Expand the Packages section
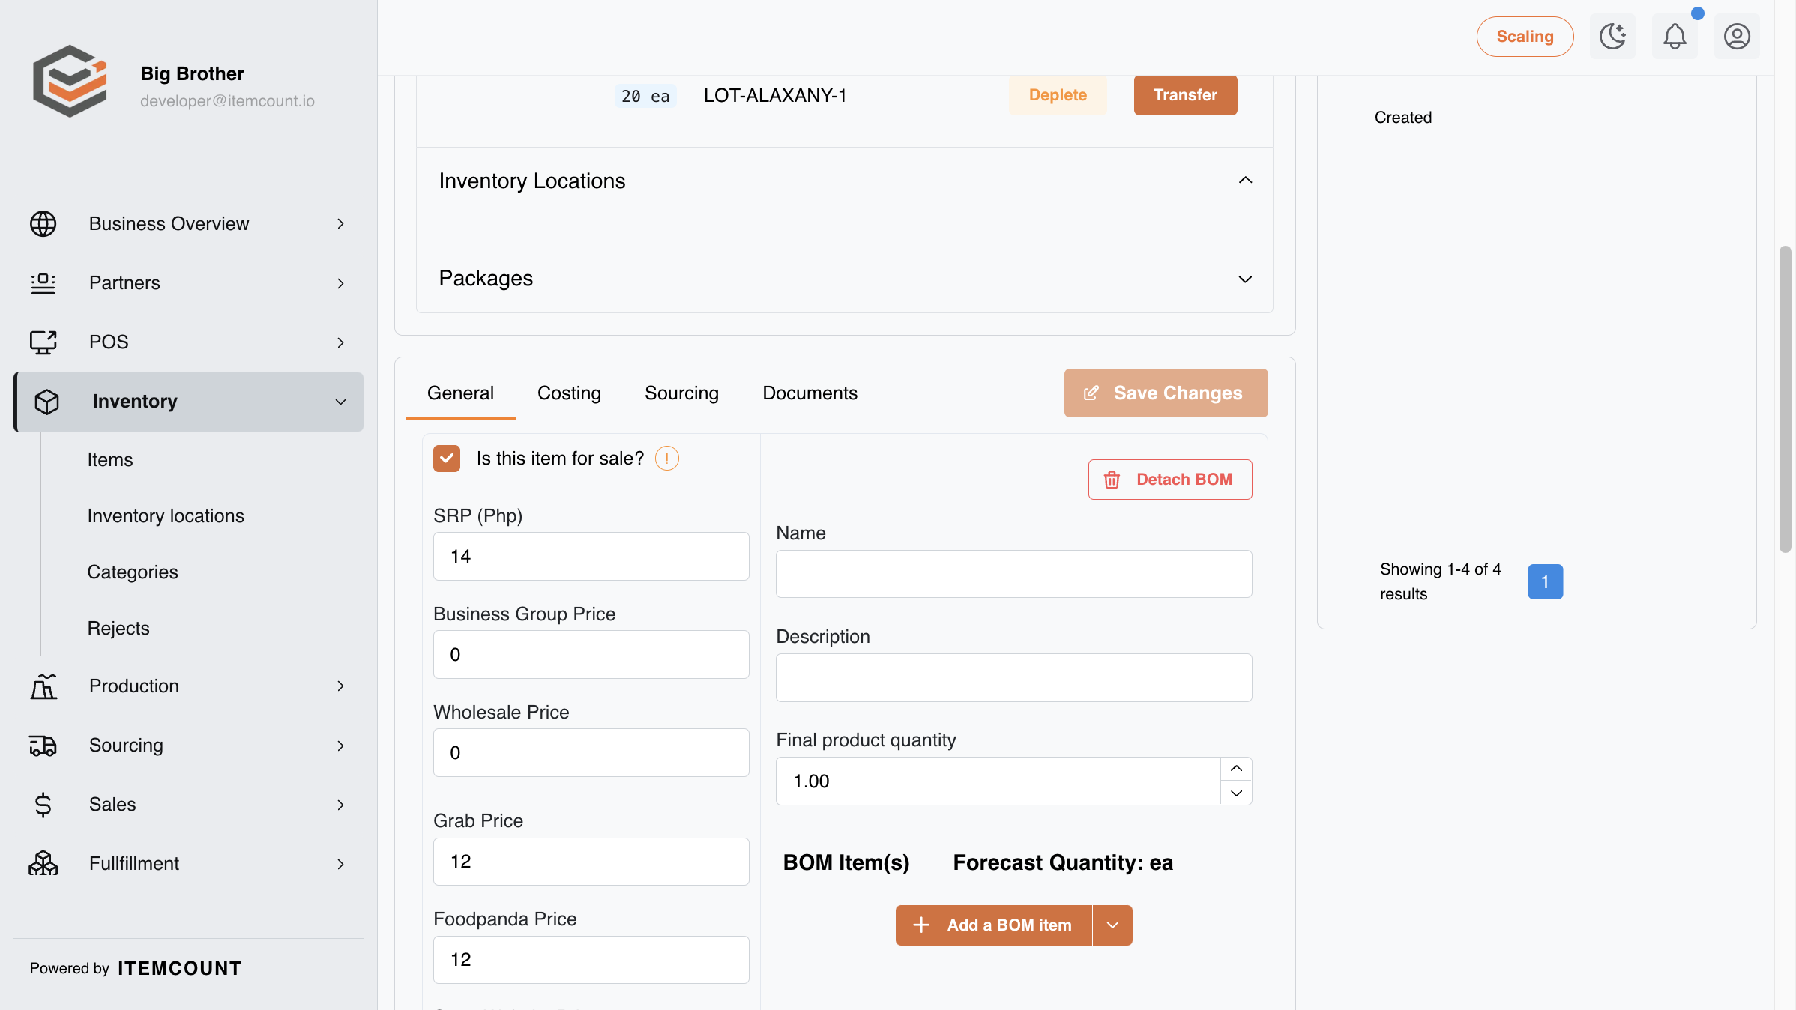The height and width of the screenshot is (1010, 1796). tap(1245, 279)
